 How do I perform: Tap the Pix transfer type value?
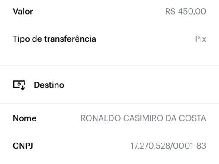coord(201,39)
